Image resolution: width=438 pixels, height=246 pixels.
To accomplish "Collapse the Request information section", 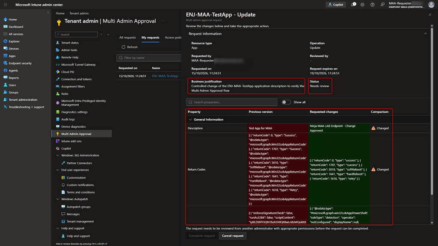I will point(426,33).
